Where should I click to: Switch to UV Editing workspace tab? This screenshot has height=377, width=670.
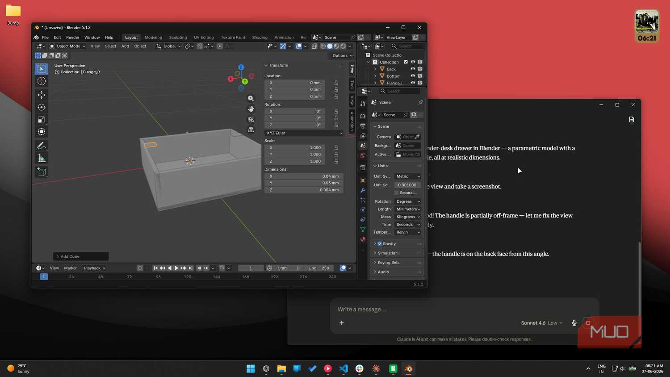tap(204, 38)
